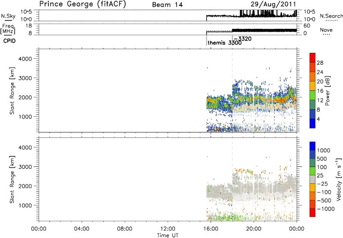This screenshot has width=343, height=238.
Task: Click the '20:00' time axis tick label
Action: (x=253, y=229)
